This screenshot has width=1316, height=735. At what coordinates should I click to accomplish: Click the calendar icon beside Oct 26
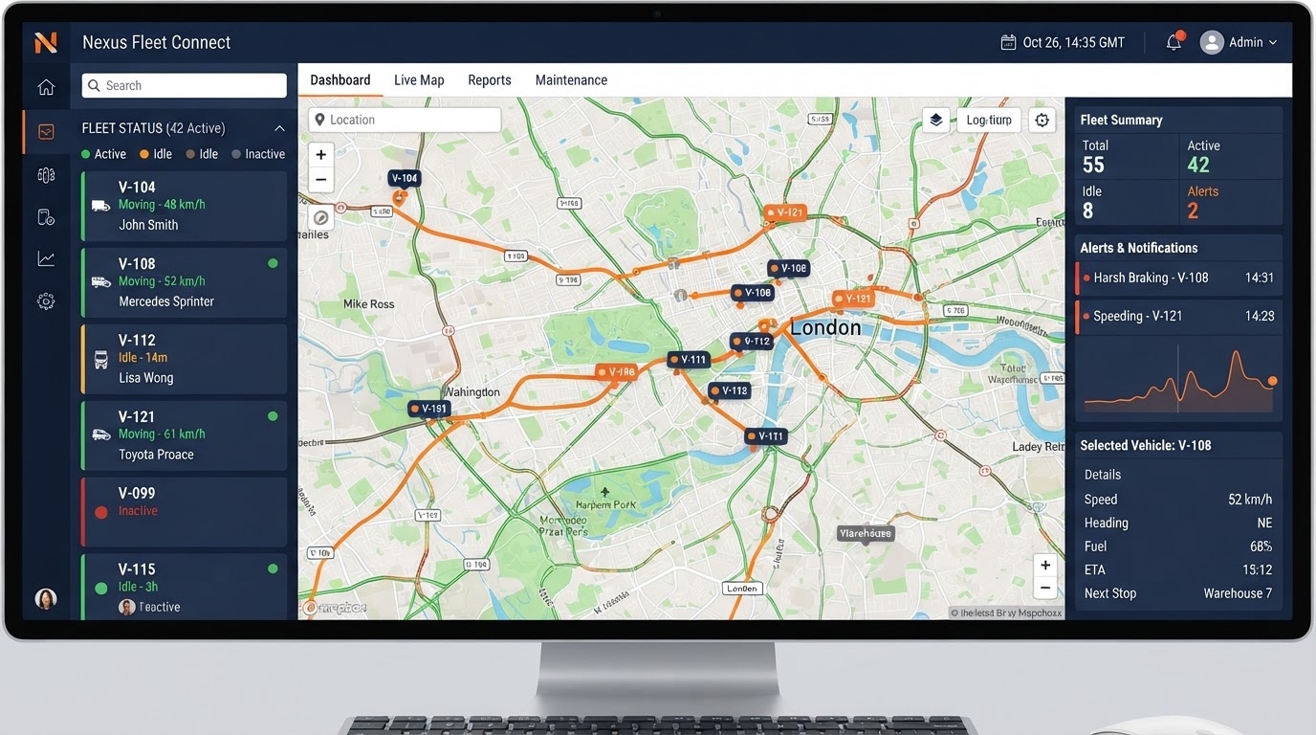(1007, 42)
